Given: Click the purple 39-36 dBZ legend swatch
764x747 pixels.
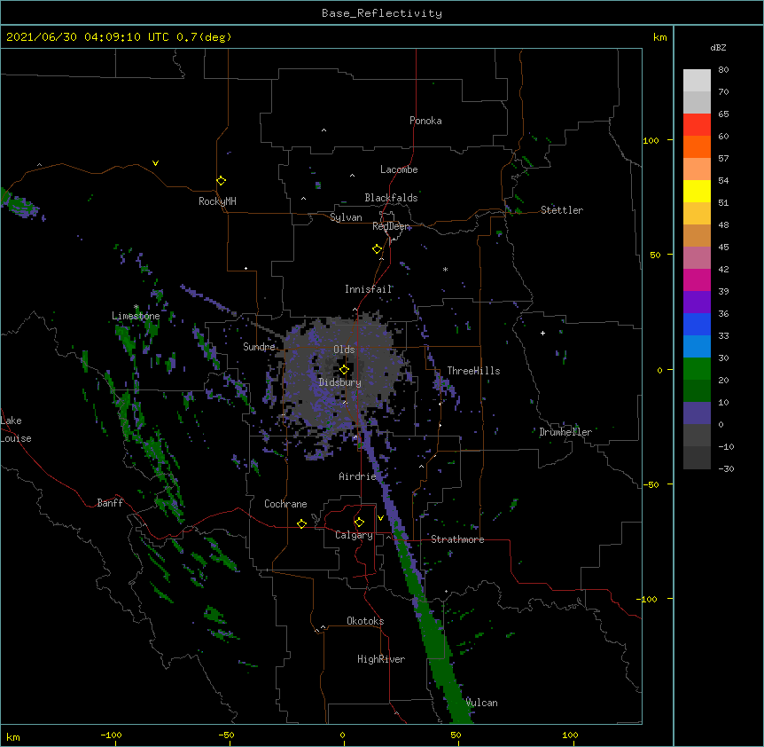Looking at the screenshot, I should [x=697, y=303].
